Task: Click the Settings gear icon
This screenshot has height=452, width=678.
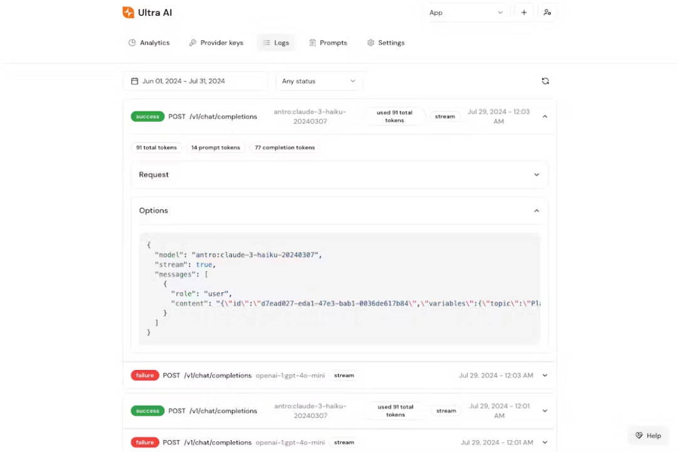Action: tap(371, 43)
